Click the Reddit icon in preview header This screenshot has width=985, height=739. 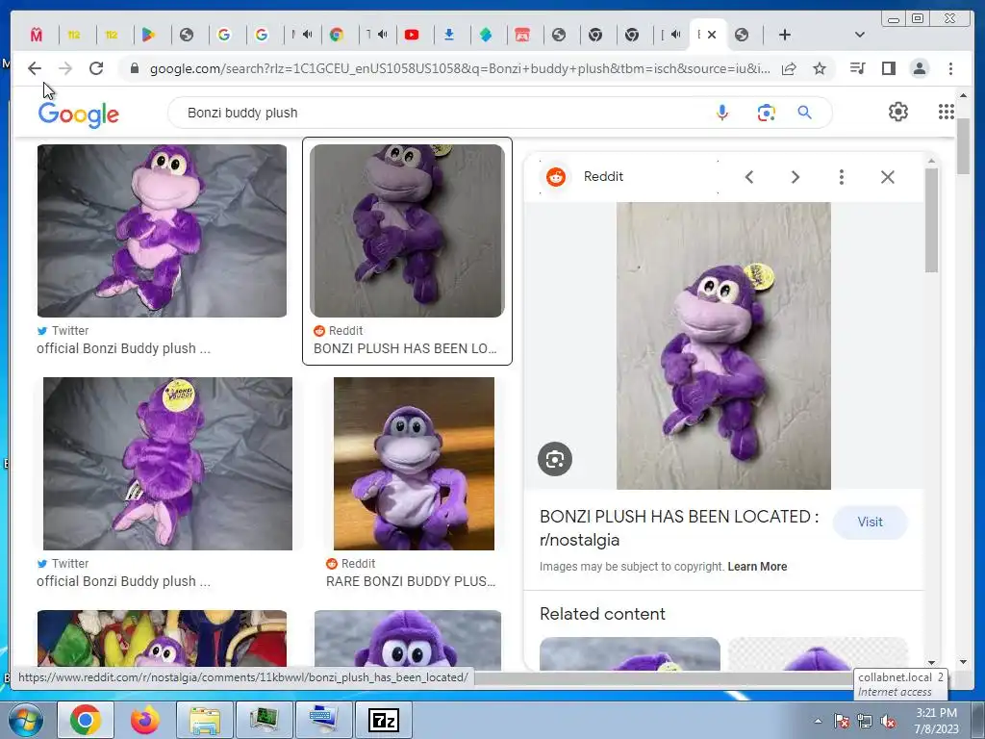(555, 177)
